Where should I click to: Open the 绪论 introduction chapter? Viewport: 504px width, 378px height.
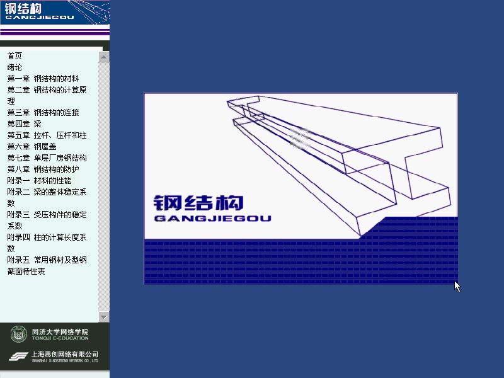14,67
